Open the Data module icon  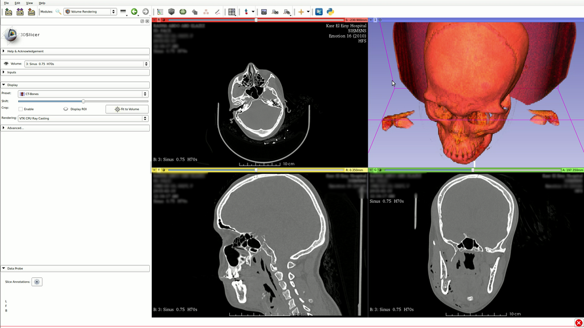point(160,12)
